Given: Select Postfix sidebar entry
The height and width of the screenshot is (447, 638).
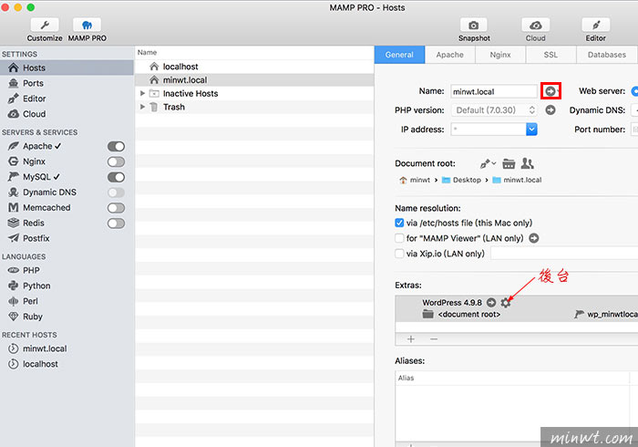Looking at the screenshot, I should click(36, 239).
